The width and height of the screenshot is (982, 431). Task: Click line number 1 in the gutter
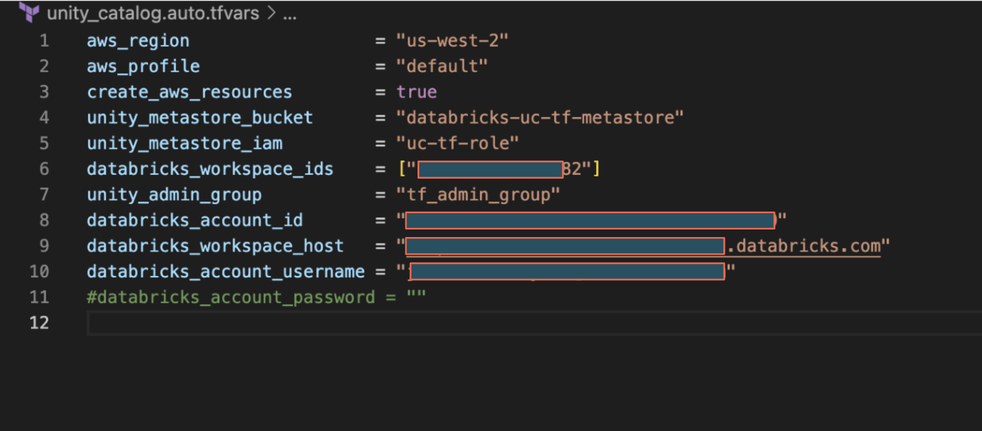pos(44,41)
